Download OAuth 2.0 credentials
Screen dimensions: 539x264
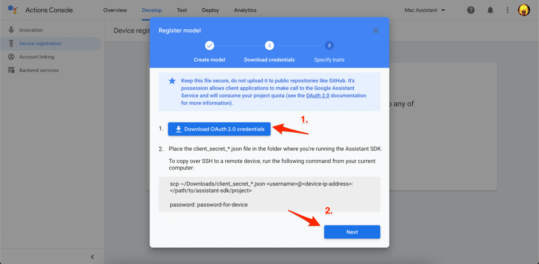[219, 129]
